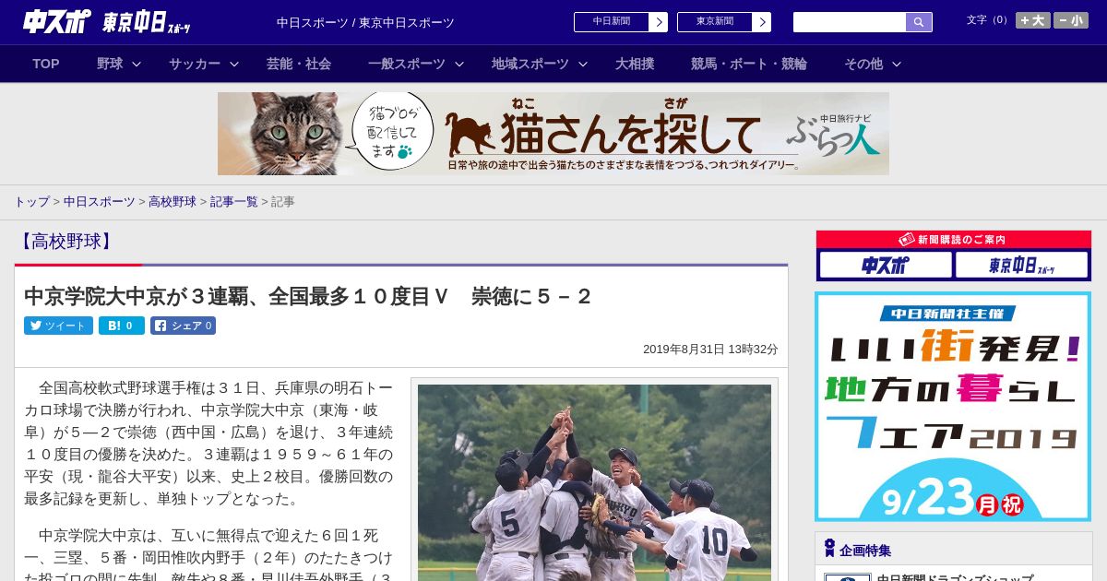Click the Chunichi Sports logo in header

coord(57,21)
